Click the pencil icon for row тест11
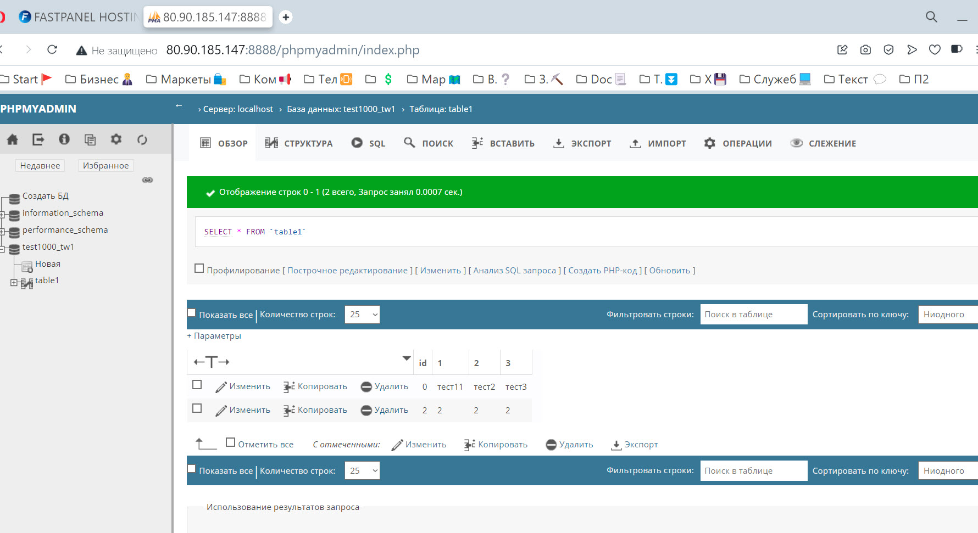The width and height of the screenshot is (978, 533). pyautogui.click(x=221, y=387)
